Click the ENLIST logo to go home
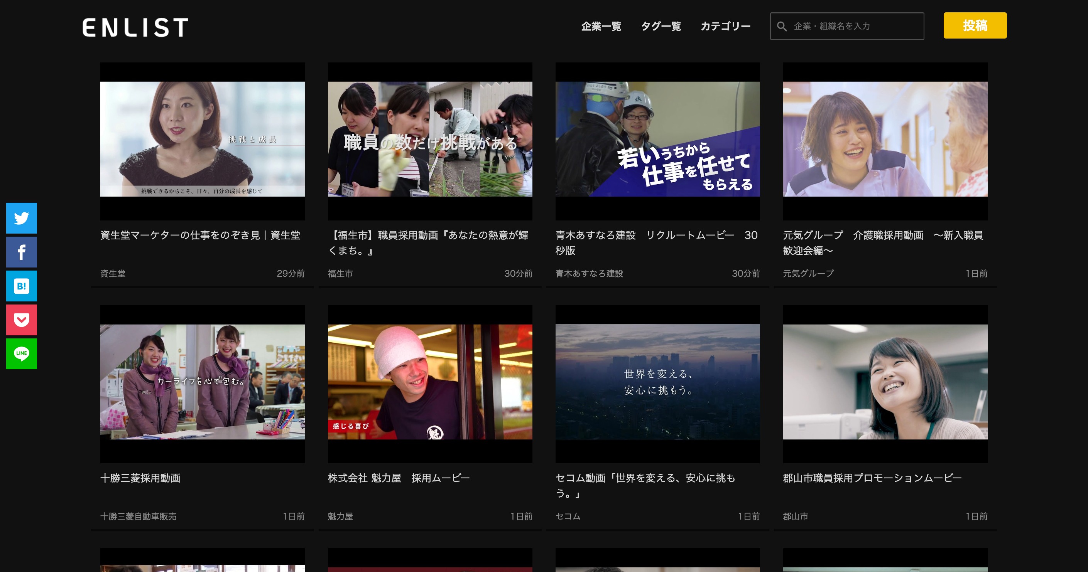Viewport: 1088px width, 572px height. 134,26
